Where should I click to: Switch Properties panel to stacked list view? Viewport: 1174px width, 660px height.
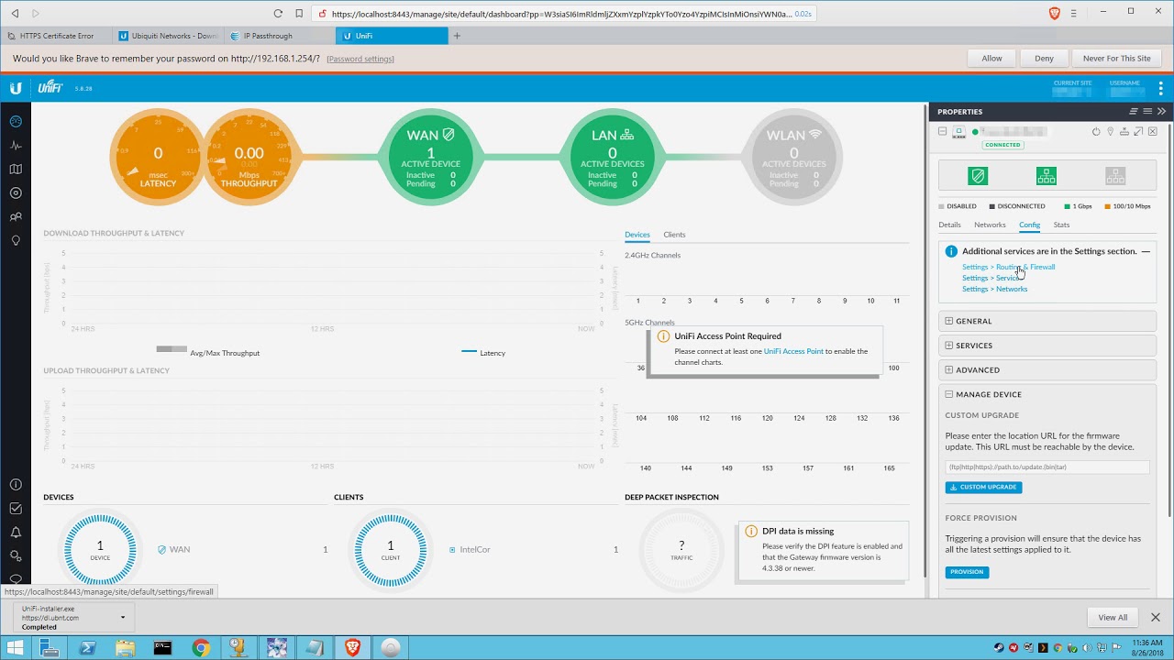coord(1134,111)
